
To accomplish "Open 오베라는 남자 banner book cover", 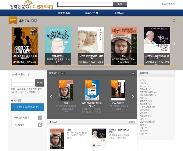I will [x=58, y=46].
